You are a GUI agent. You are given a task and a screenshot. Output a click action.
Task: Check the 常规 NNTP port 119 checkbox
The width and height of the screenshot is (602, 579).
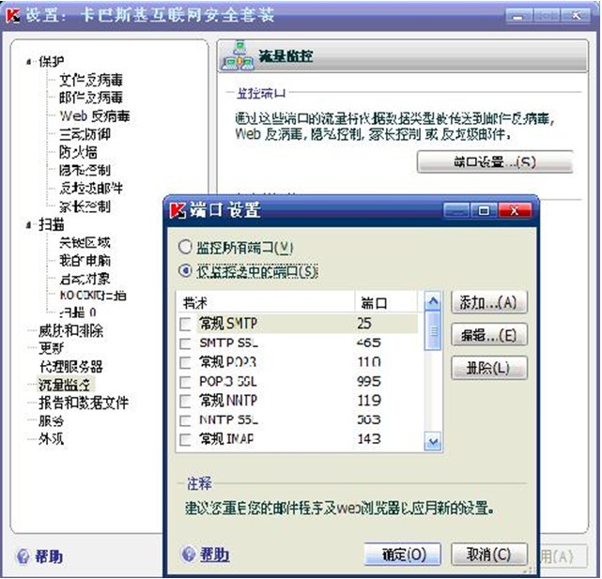tap(185, 401)
